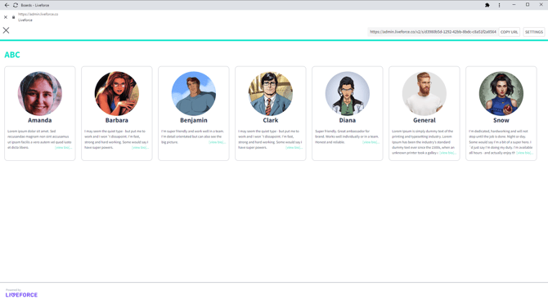Click the ABC board title
This screenshot has width=548, height=304.
12,55
